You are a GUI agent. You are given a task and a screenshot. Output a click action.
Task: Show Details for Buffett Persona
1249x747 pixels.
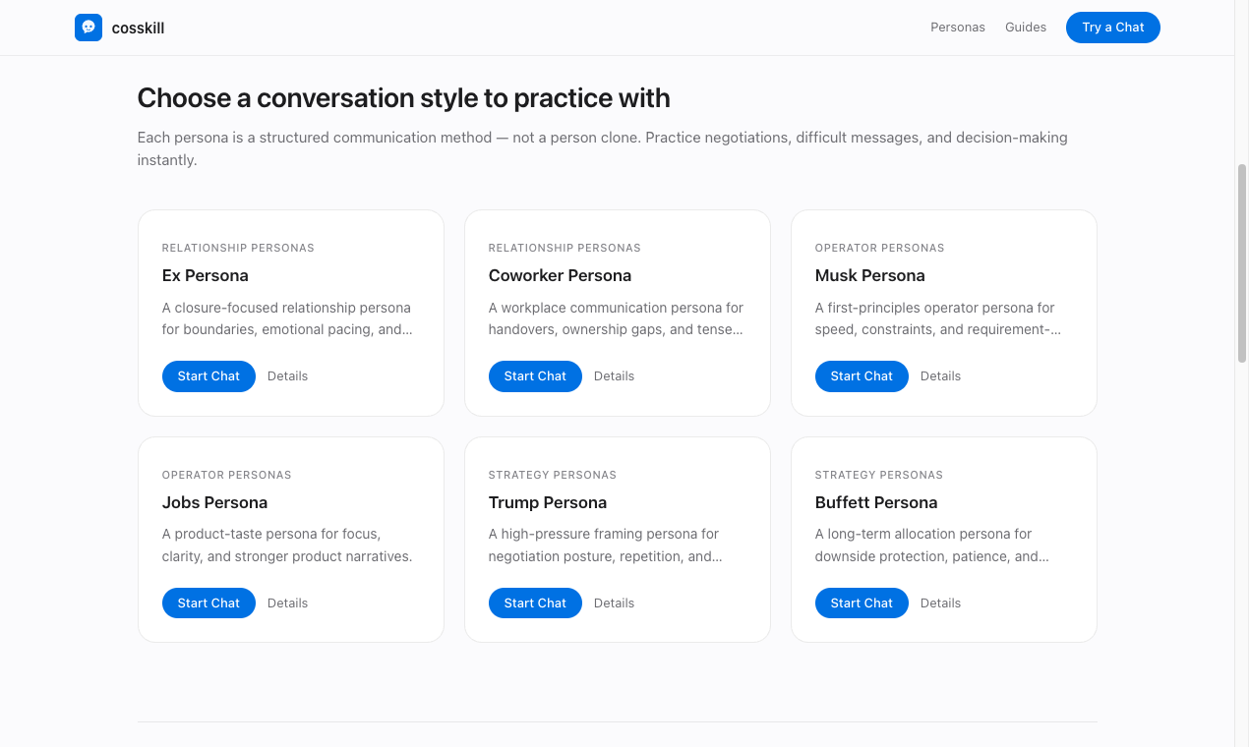point(940,603)
